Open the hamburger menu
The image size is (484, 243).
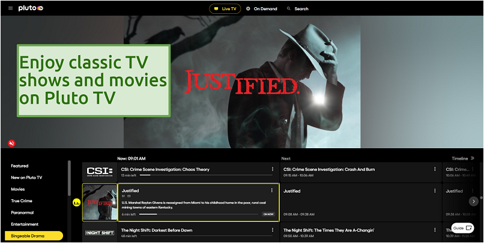[x=10, y=8]
